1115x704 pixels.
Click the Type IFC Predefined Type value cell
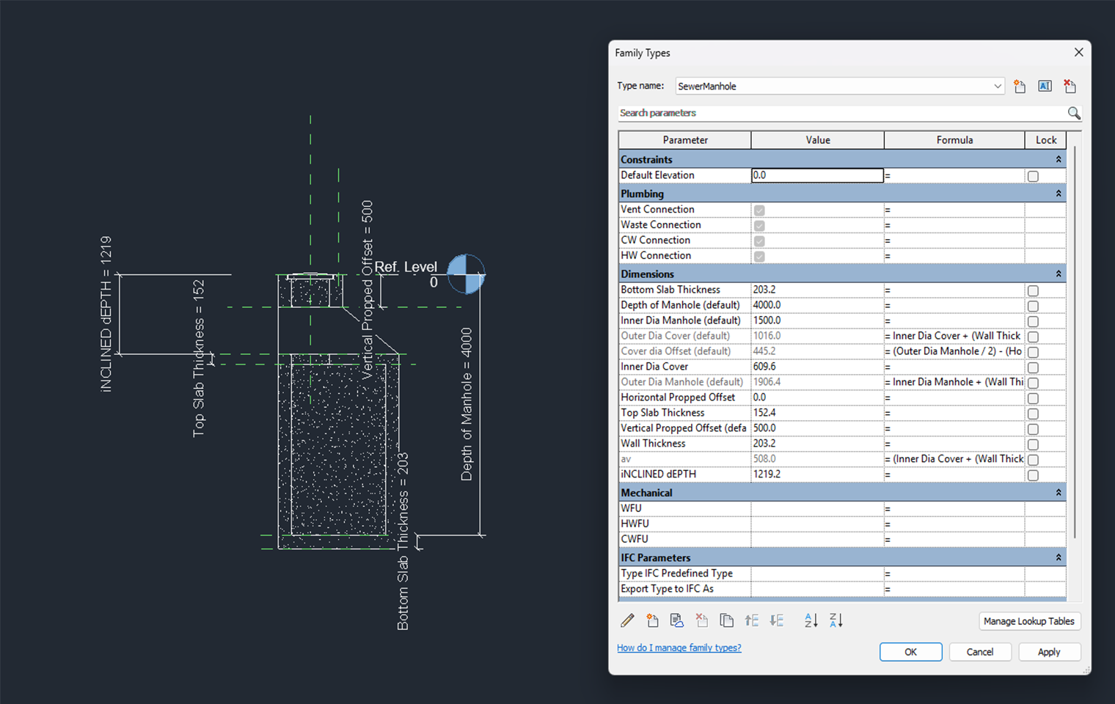click(x=817, y=573)
